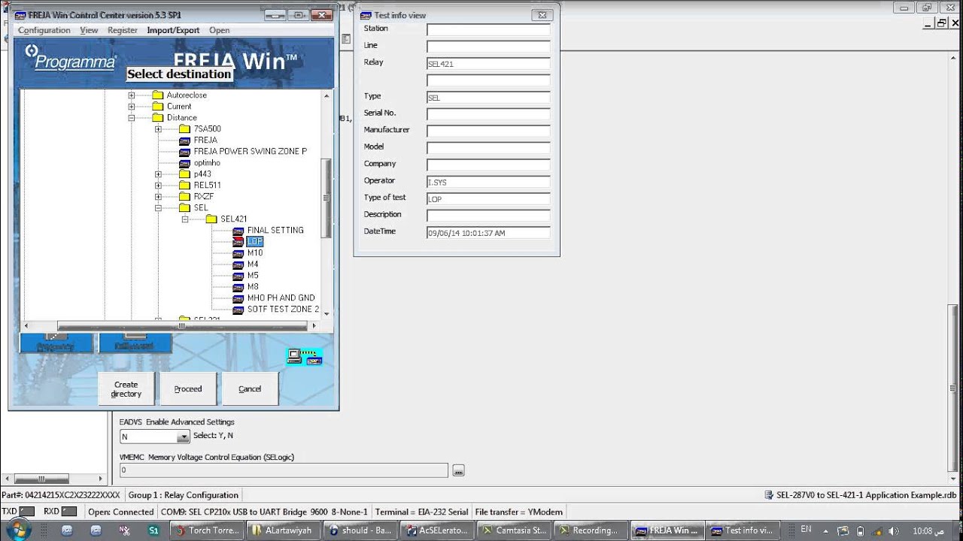963x541 pixels.
Task: Click the PC-to-FREJA connection icon
Action: (305, 356)
